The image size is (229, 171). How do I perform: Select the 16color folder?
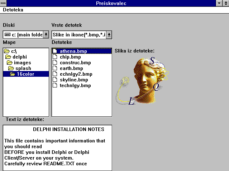tap(26, 74)
